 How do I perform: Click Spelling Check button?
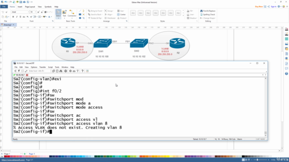pos(208,14)
